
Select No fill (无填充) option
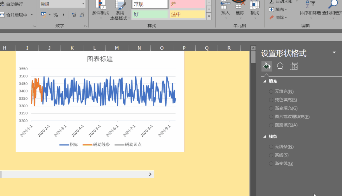281,92
